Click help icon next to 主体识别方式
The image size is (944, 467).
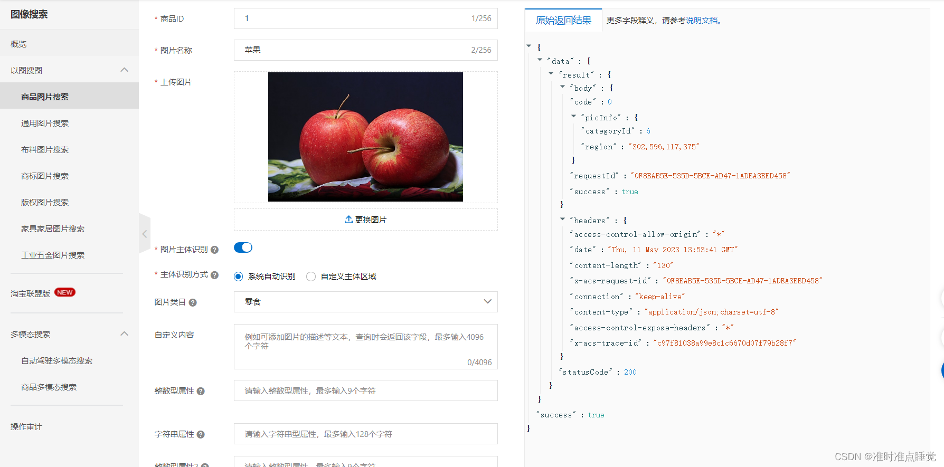click(x=214, y=275)
